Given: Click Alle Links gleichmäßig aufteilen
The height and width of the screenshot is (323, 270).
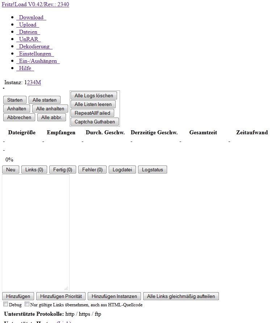Looking at the screenshot, I should pos(181,296).
